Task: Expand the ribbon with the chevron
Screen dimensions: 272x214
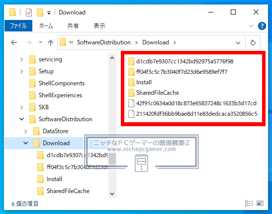Action: (x=251, y=26)
